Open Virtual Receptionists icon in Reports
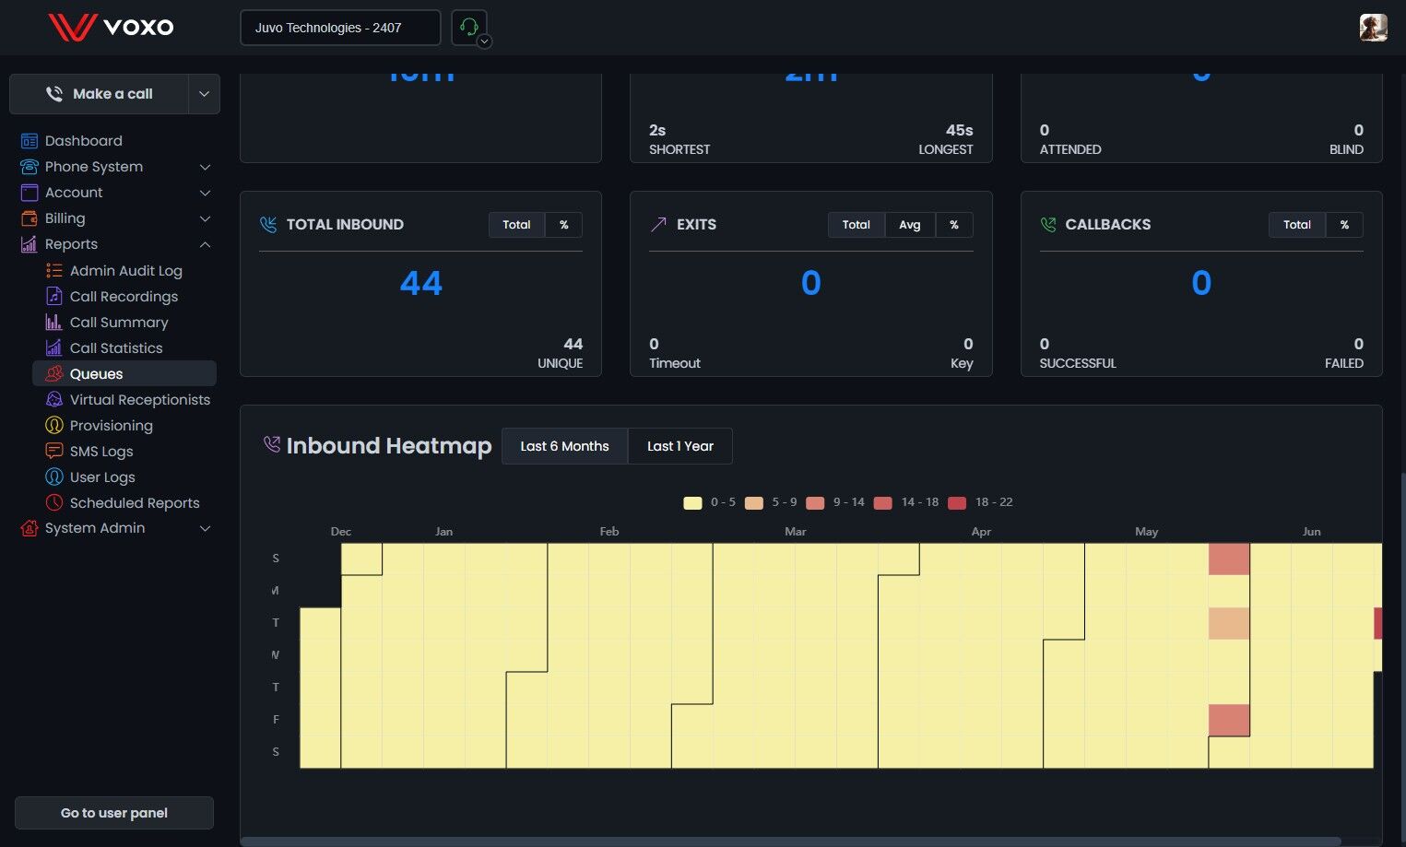Viewport: 1406px width, 847px height. [54, 400]
